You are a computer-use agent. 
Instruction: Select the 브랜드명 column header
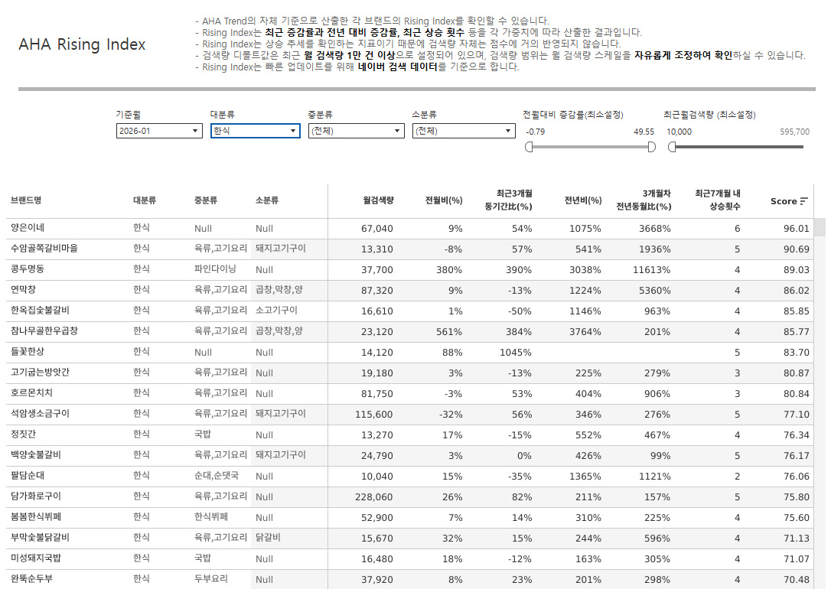click(x=26, y=200)
